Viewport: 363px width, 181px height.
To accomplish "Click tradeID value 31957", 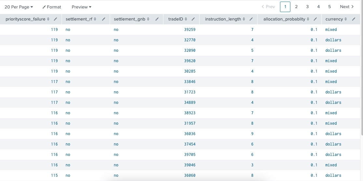I will [x=190, y=123].
